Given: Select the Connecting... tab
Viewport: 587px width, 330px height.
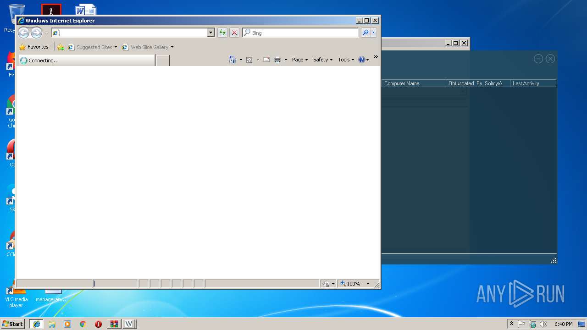Looking at the screenshot, I should tap(86, 60).
